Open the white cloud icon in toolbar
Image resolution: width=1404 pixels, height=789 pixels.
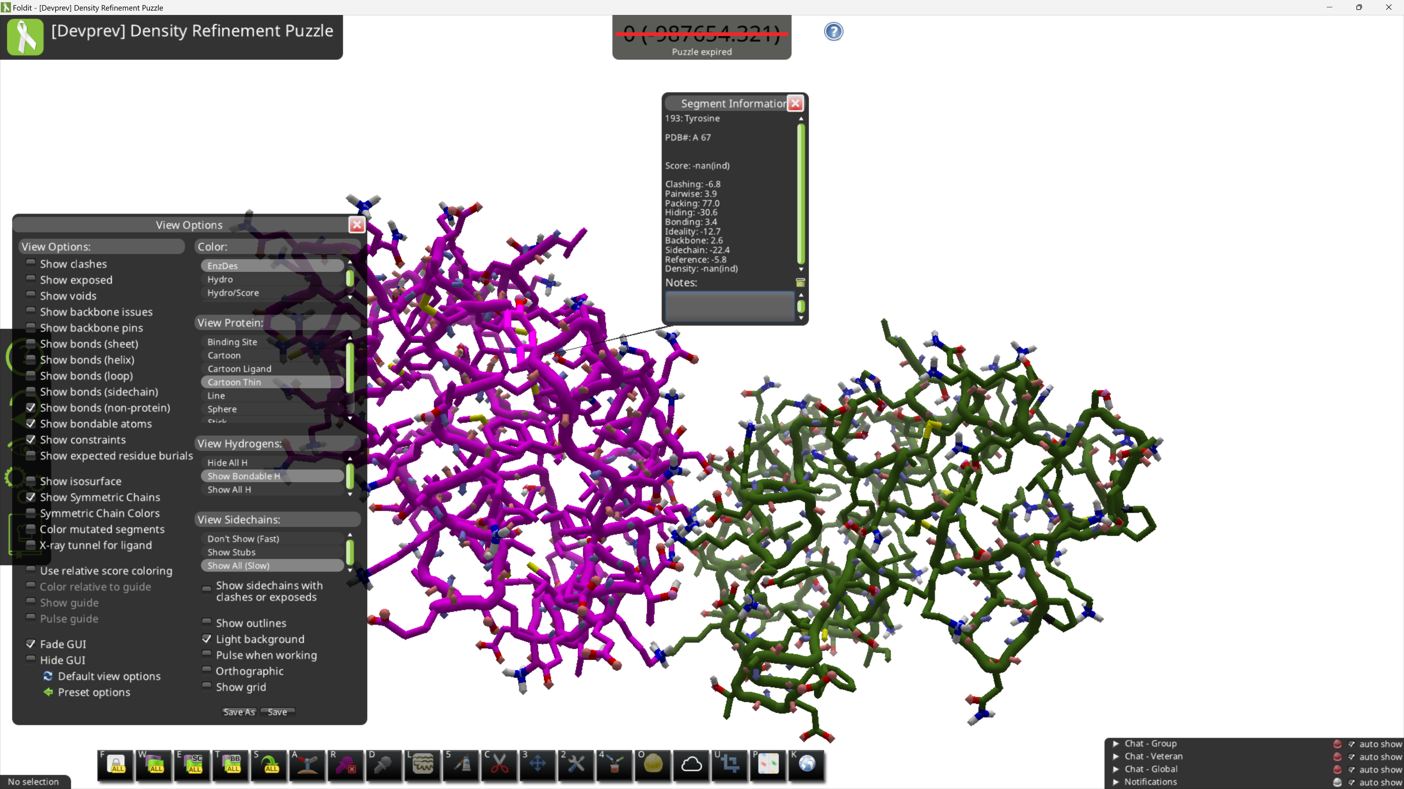click(691, 764)
